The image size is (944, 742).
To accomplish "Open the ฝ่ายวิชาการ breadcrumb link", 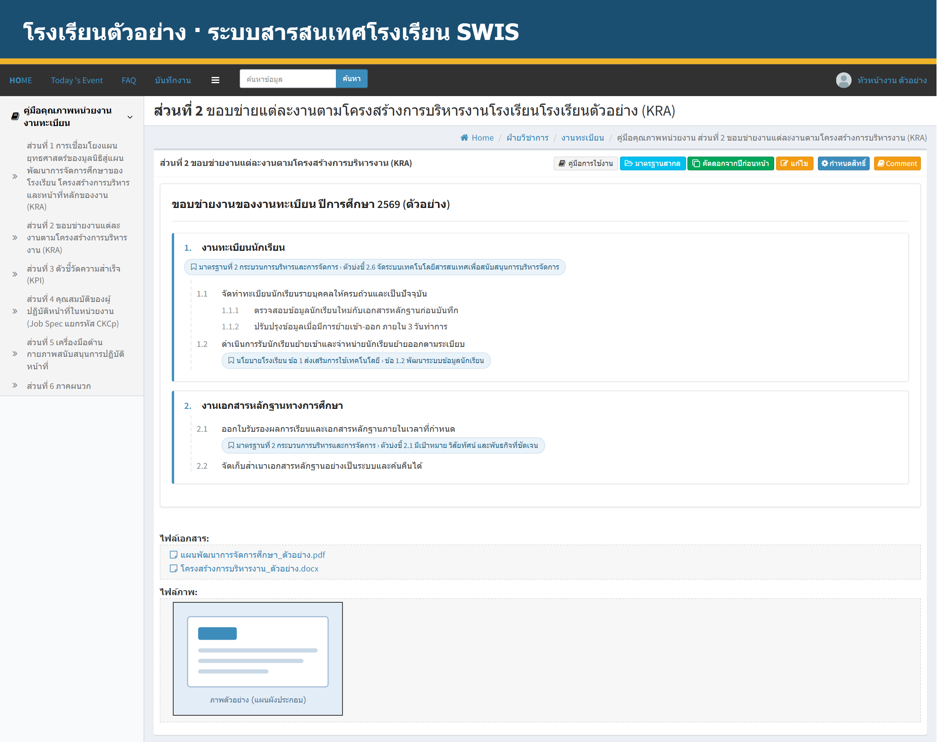I will (528, 138).
